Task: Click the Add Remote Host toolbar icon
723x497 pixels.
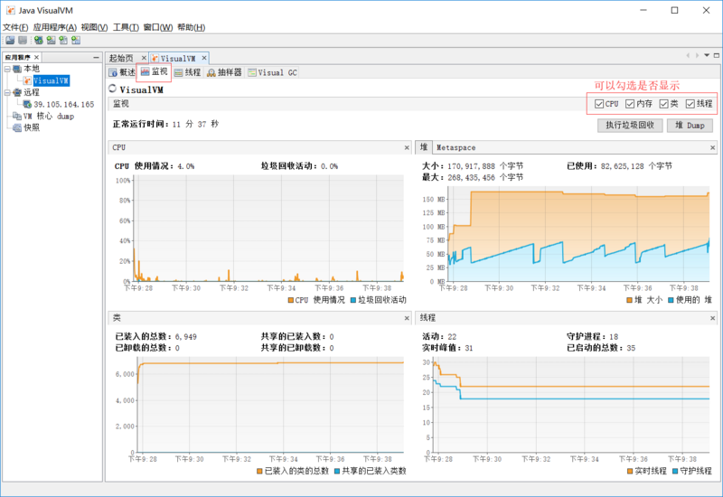Action: pos(38,40)
